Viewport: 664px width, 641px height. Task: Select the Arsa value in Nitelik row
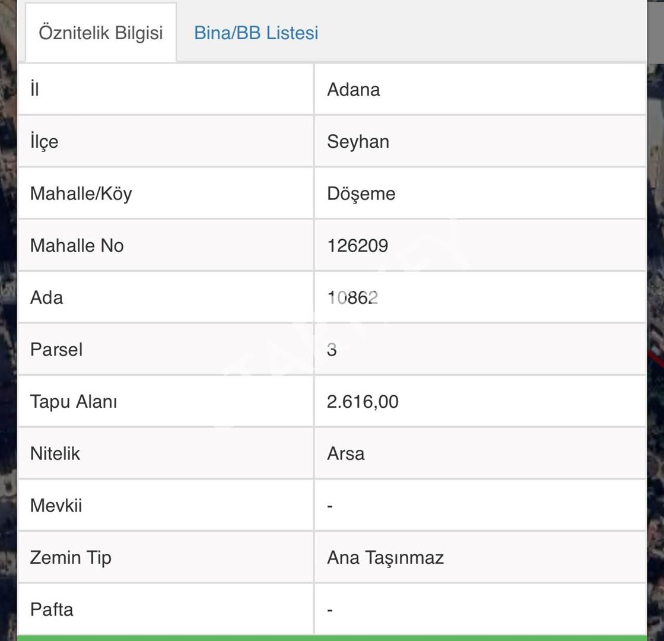[345, 453]
